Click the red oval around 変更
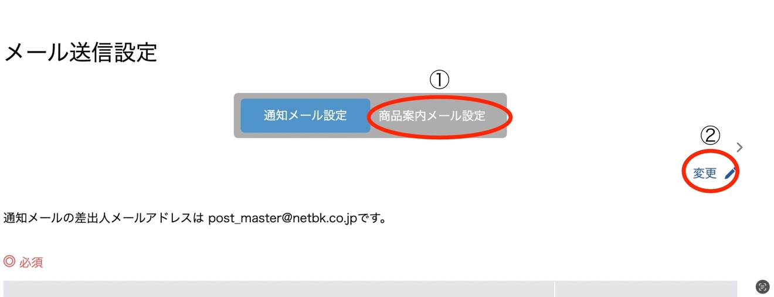This screenshot has height=297, width=774. click(x=711, y=171)
